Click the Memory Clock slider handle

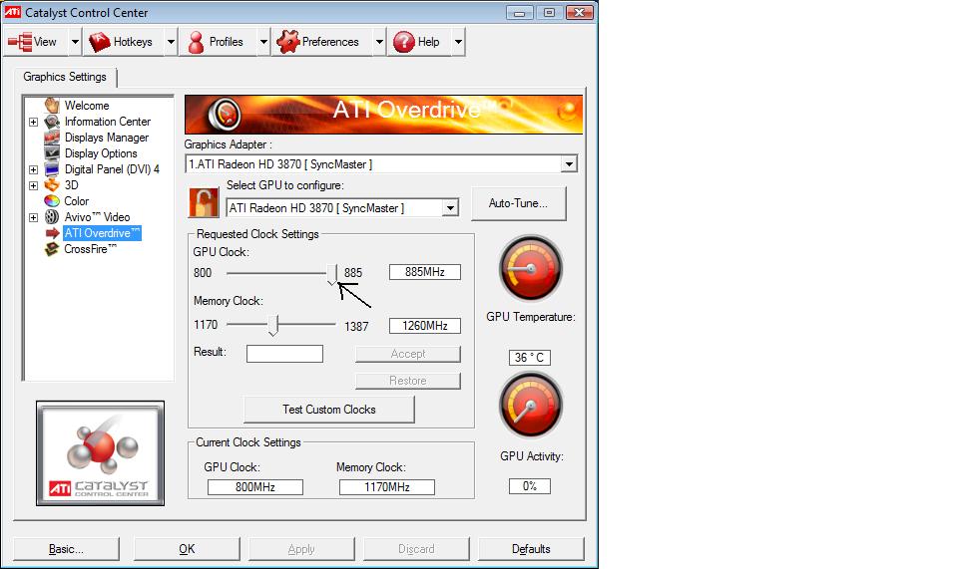(x=273, y=325)
